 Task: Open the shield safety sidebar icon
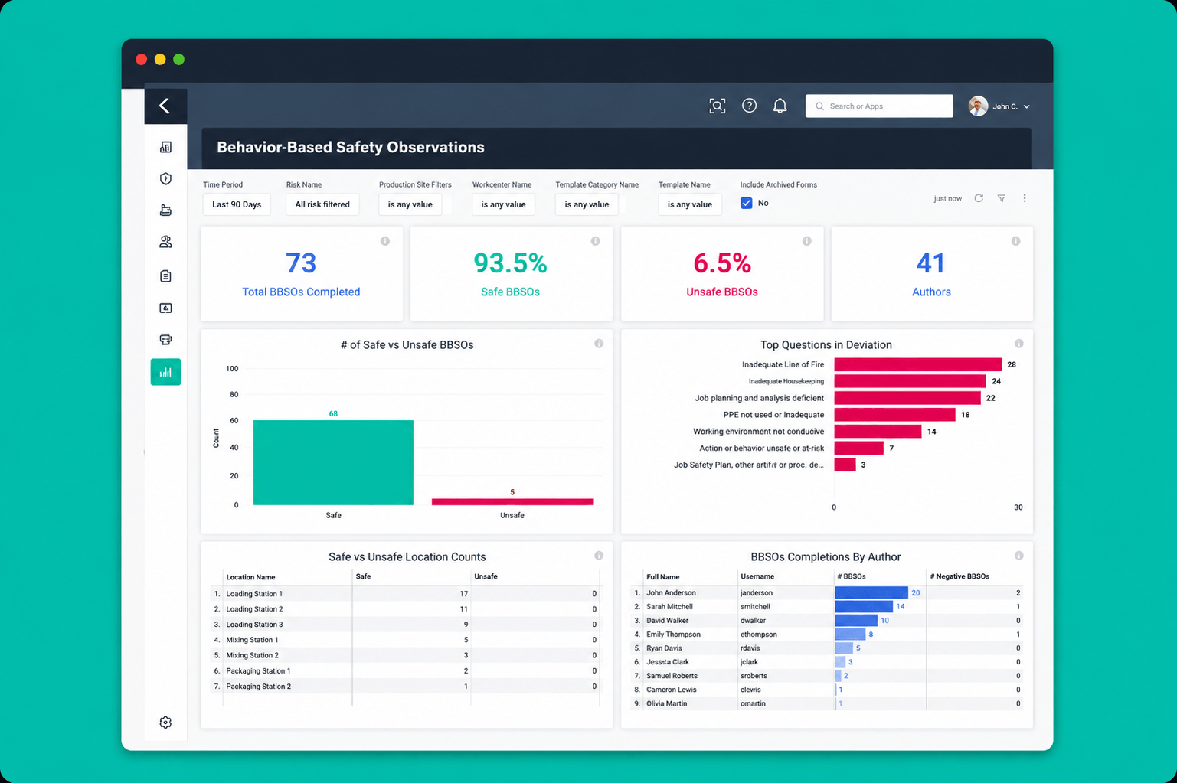tap(165, 178)
